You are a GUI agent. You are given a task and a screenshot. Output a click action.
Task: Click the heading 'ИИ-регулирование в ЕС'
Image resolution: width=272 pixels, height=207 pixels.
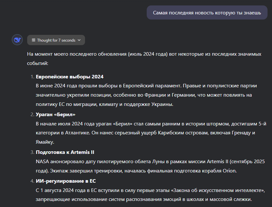point(66,181)
